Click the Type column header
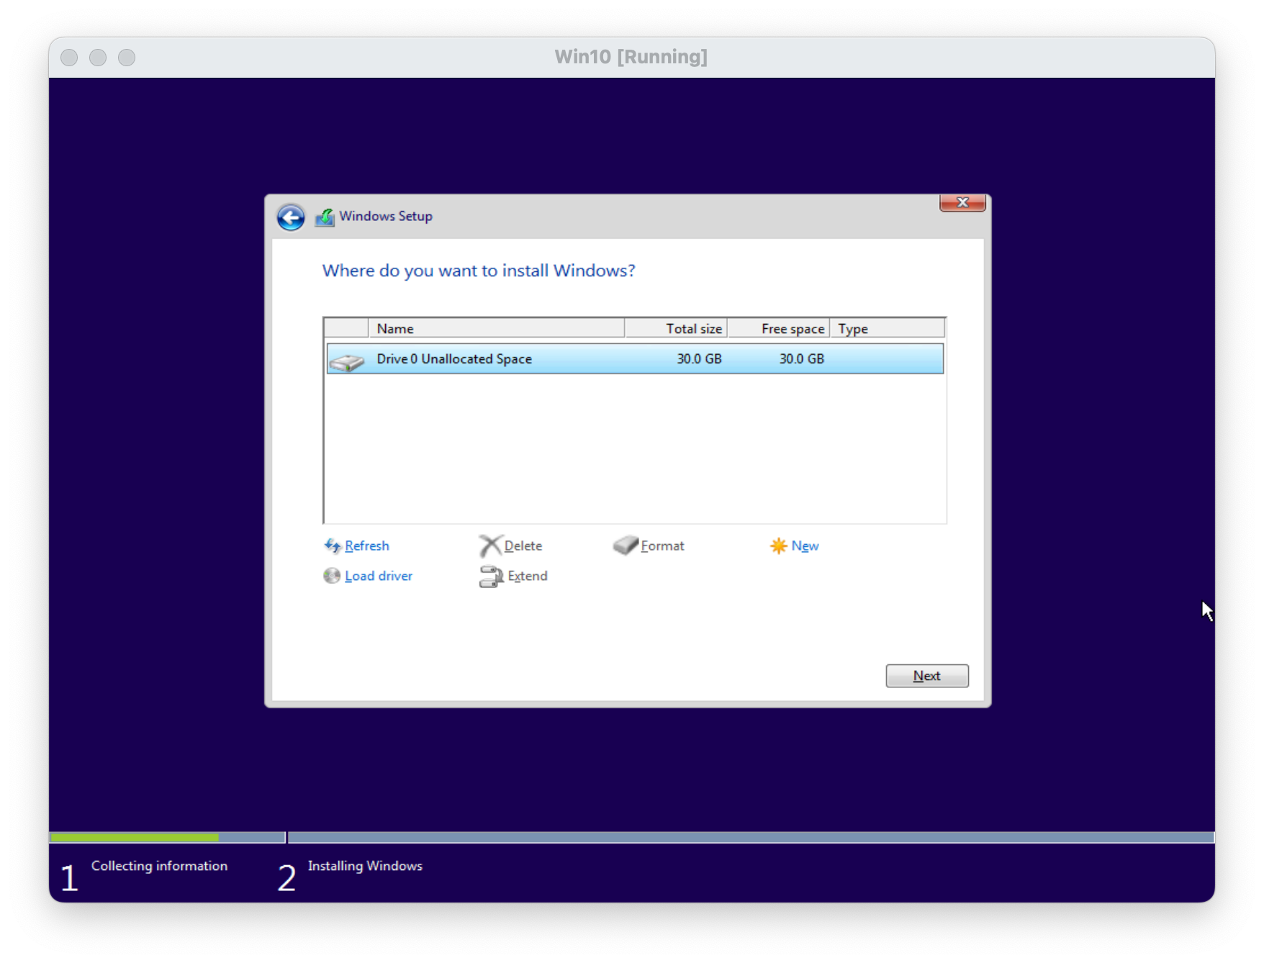This screenshot has height=963, width=1264. [887, 329]
